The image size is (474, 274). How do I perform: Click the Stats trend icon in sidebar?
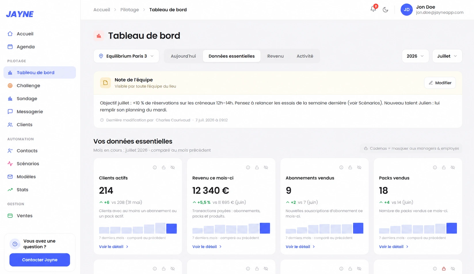pos(10,190)
